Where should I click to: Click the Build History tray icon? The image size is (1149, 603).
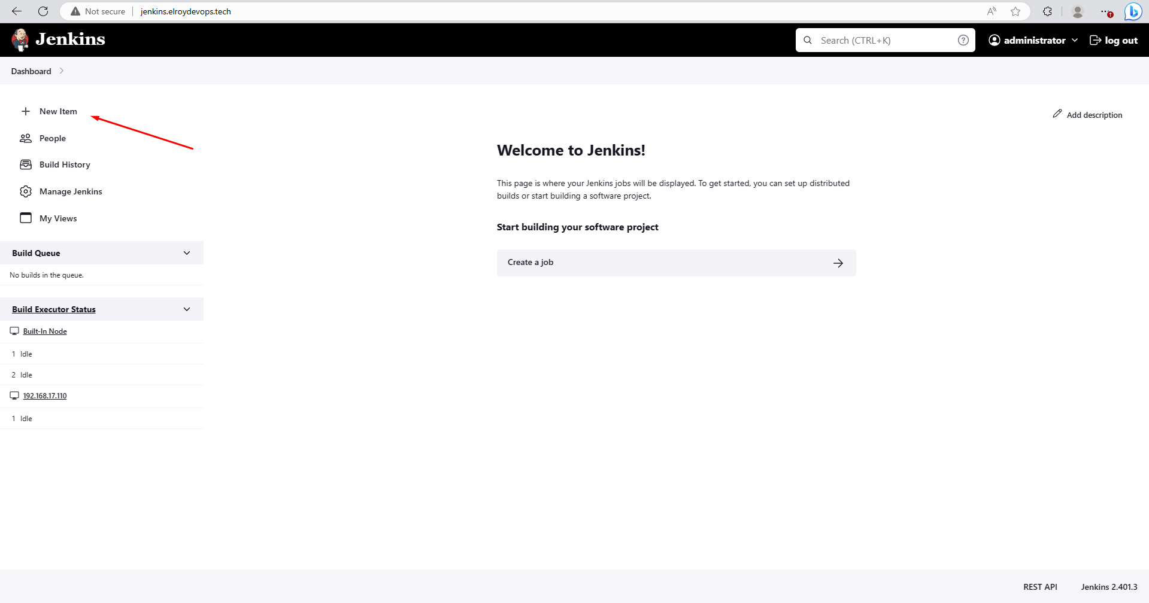coord(26,165)
